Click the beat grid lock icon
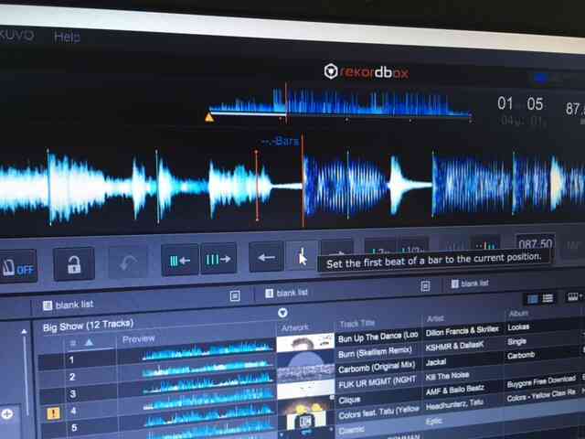The width and height of the screenshot is (585, 439). coord(73,263)
